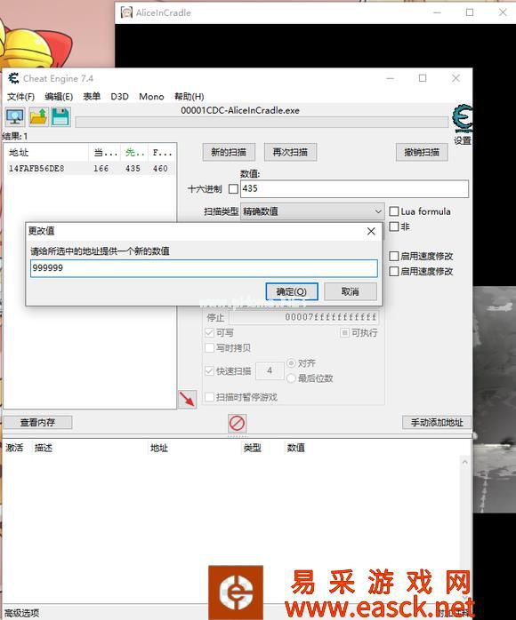Click the scan progress bar

tap(262, 122)
